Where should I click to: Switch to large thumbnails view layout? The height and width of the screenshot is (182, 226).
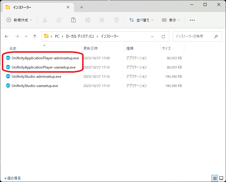pos(221,178)
